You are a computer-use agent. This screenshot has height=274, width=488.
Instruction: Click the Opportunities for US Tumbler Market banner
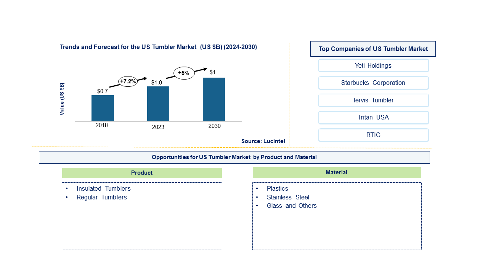pyautogui.click(x=234, y=157)
